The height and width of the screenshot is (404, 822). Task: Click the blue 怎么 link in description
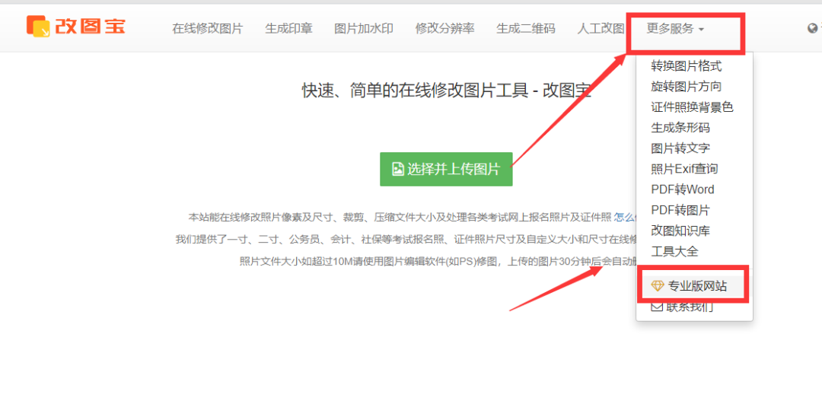(x=625, y=217)
